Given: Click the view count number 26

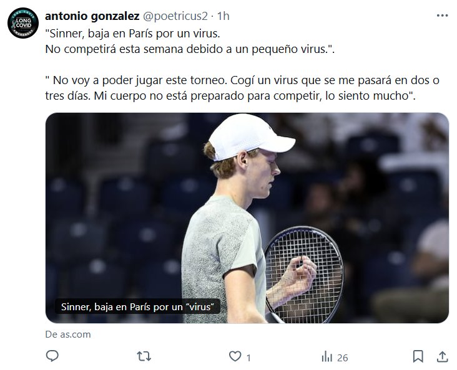Looking at the screenshot, I should pos(342,357).
